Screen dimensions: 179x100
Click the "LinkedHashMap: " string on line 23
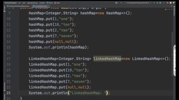88,93
